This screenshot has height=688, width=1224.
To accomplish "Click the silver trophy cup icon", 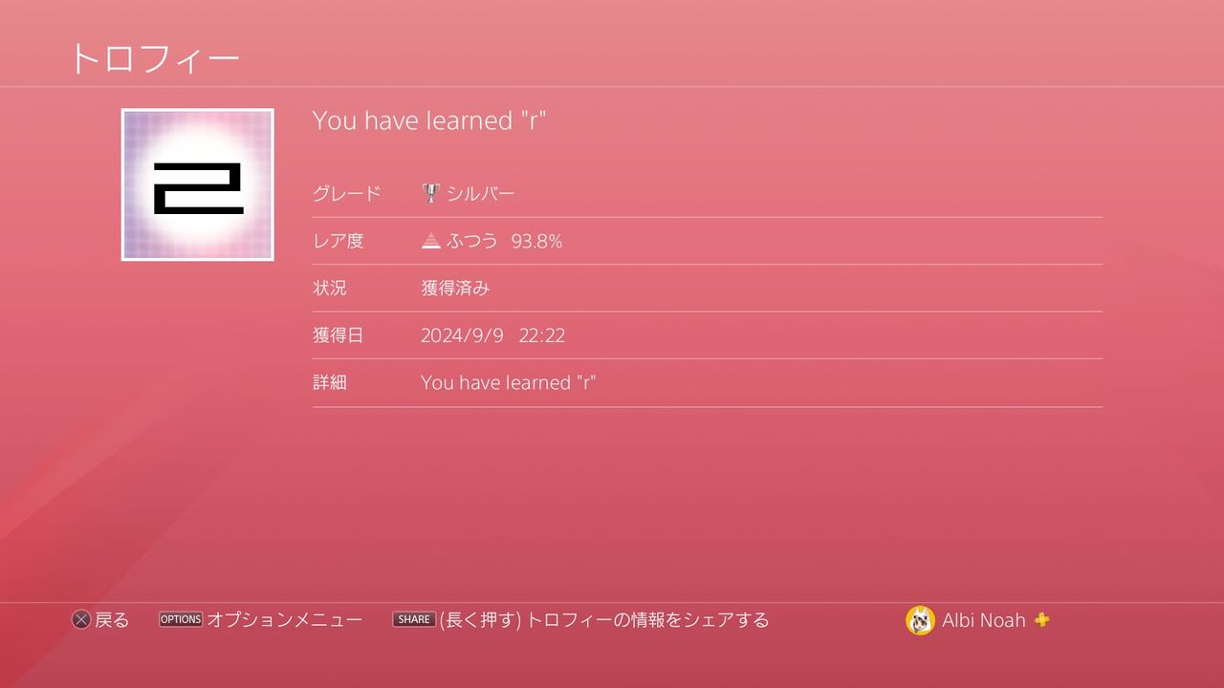I will pos(431,193).
